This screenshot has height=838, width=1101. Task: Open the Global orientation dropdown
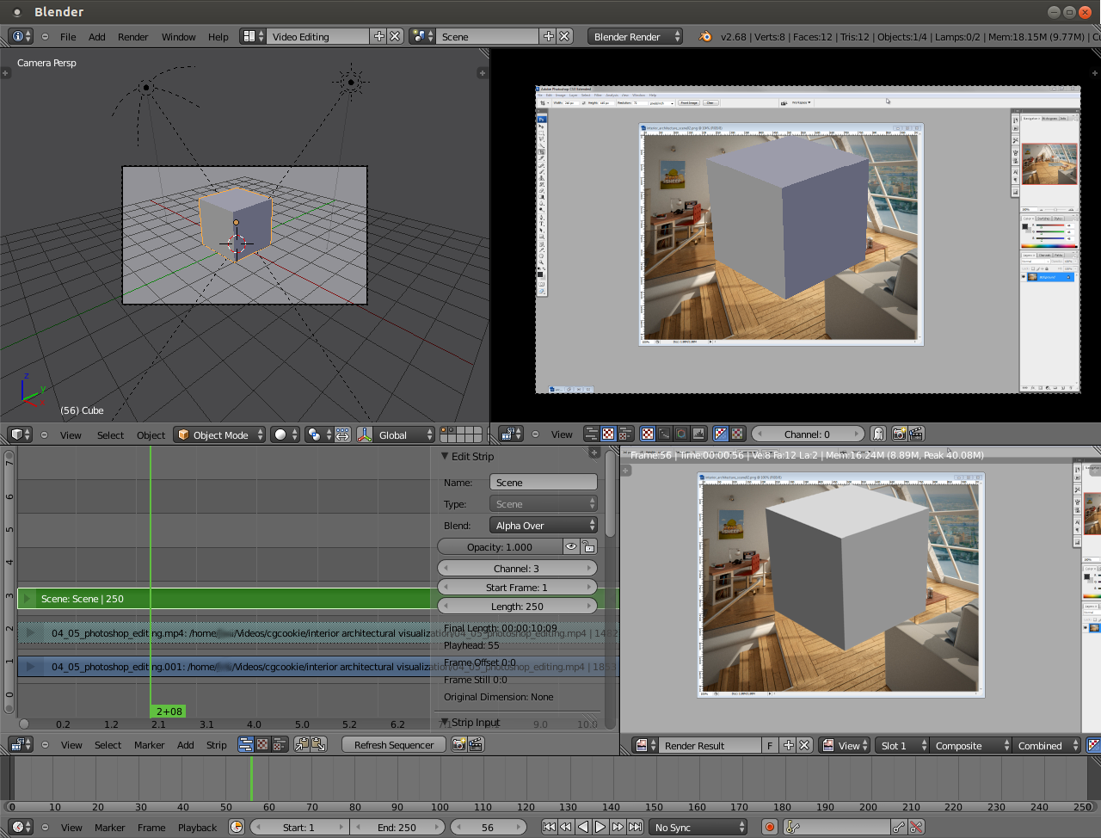(x=404, y=434)
